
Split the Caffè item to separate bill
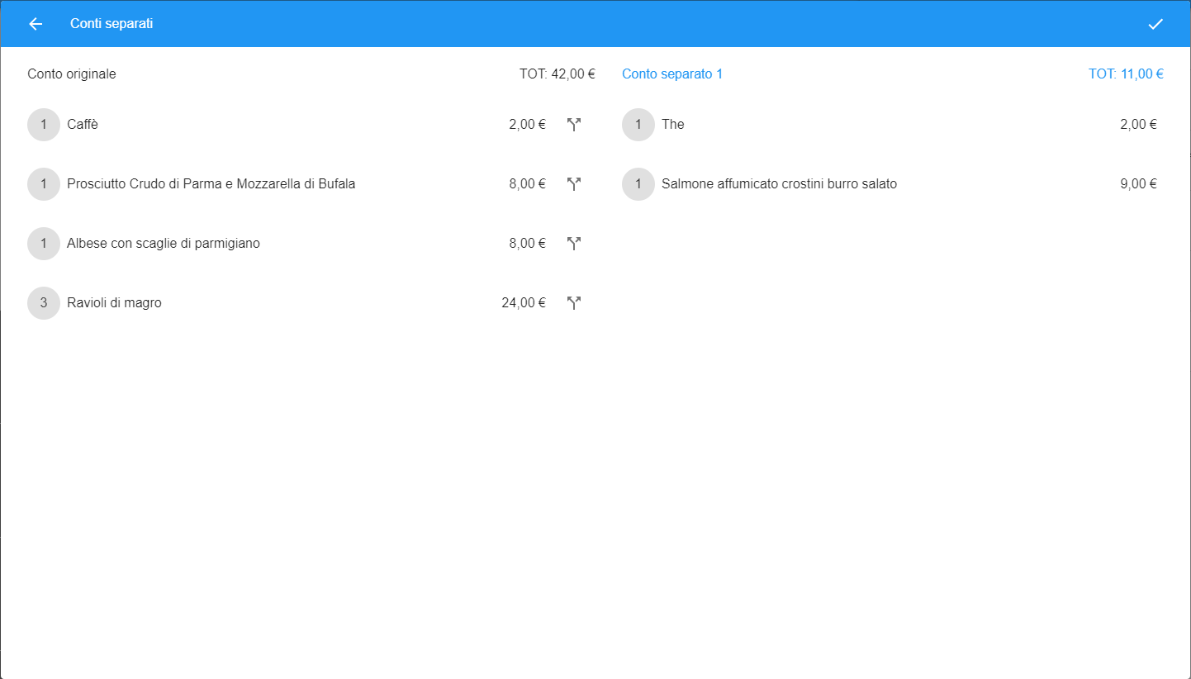point(574,125)
